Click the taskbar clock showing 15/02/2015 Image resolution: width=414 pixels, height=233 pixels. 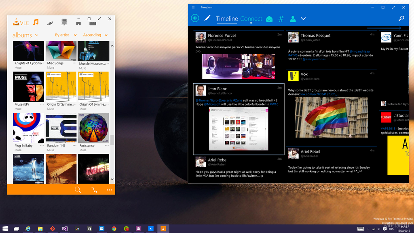tap(404, 229)
